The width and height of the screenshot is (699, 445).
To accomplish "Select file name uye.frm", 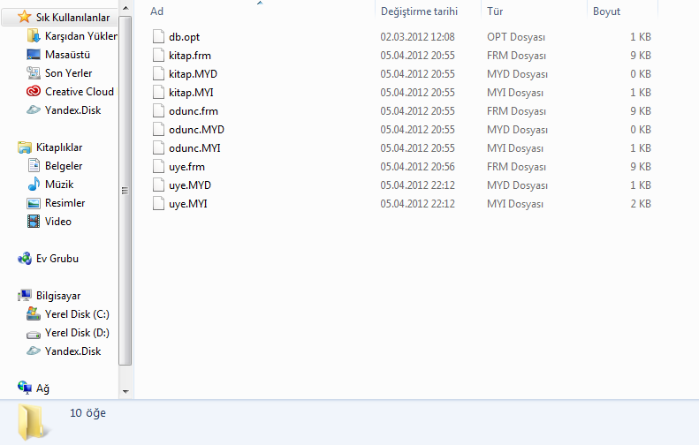I will [x=186, y=167].
